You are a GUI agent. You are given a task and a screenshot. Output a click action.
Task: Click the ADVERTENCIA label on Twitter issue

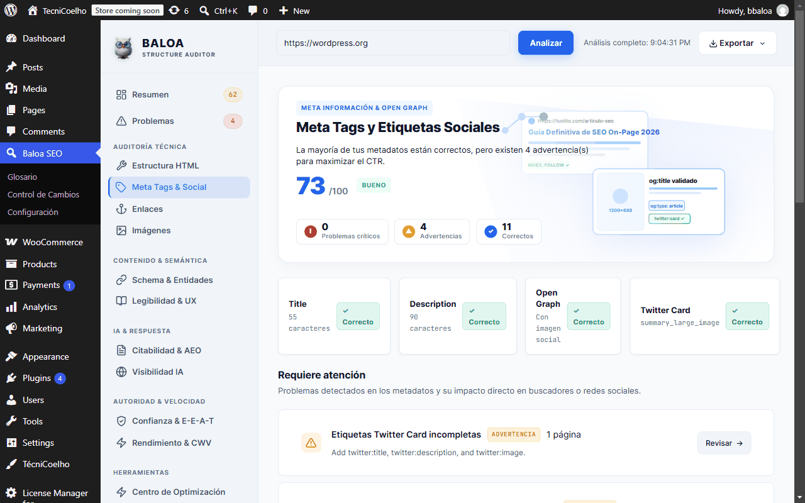(x=514, y=434)
